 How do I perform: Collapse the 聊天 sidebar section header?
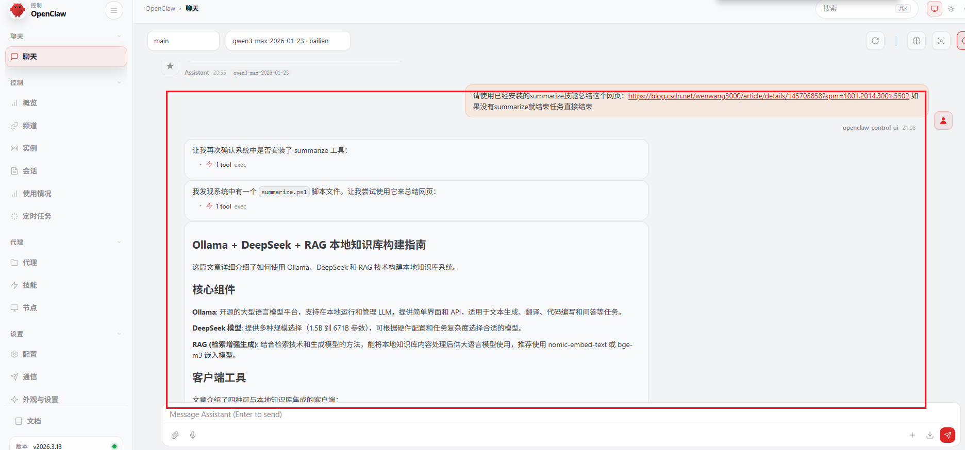(x=66, y=37)
